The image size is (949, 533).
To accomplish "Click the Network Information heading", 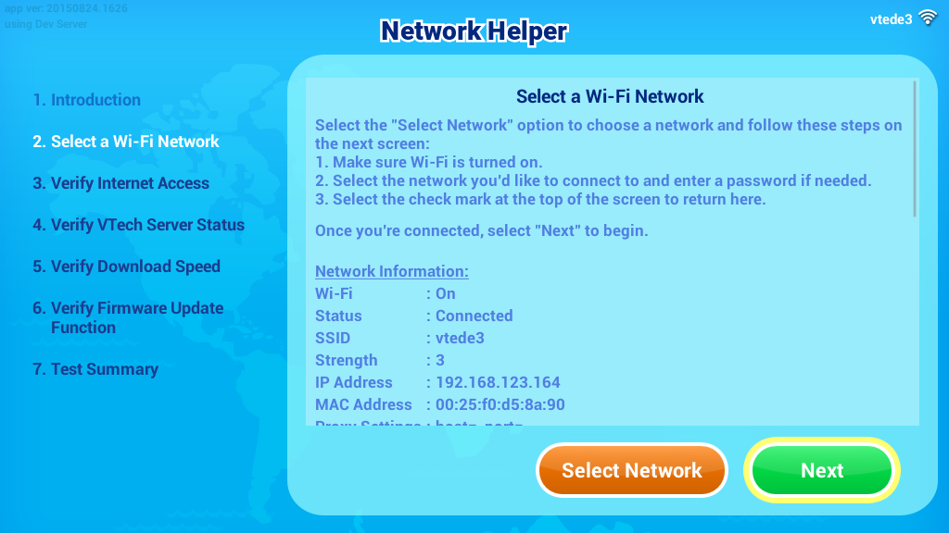I will (392, 271).
